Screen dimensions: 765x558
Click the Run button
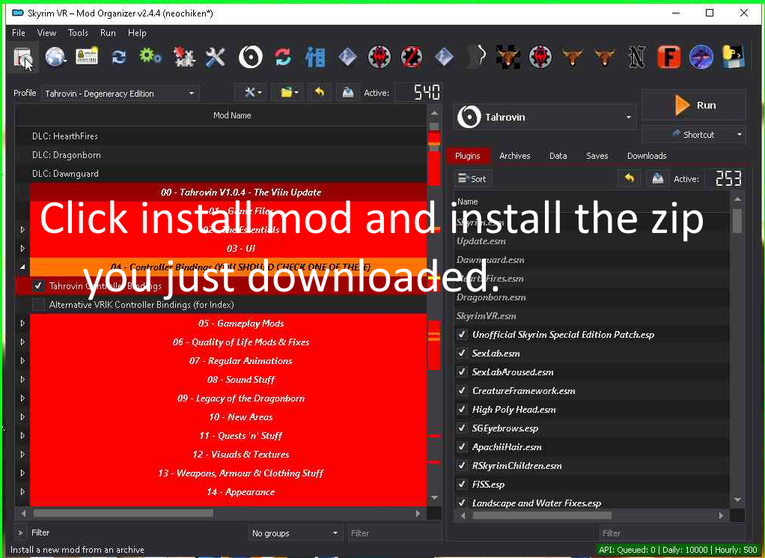click(693, 105)
